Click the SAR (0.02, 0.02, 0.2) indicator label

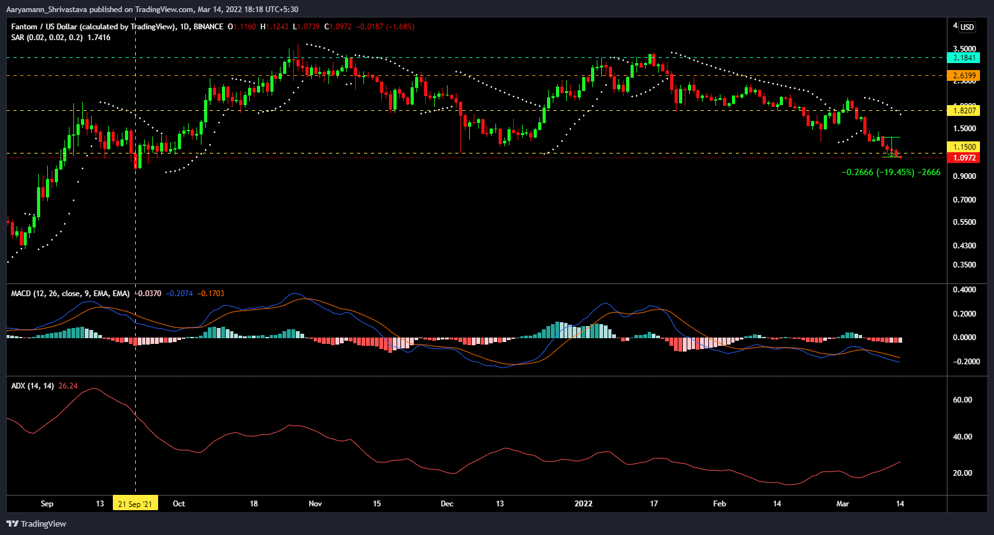tap(45, 38)
